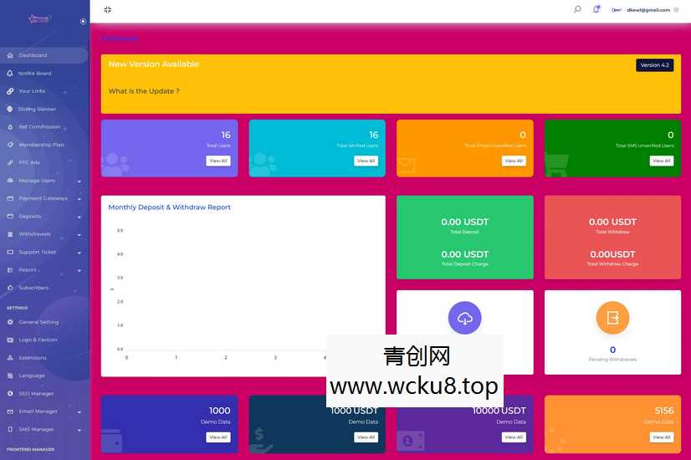The image size is (691, 460).
Task: Click the Version 4.2 button
Action: click(654, 64)
